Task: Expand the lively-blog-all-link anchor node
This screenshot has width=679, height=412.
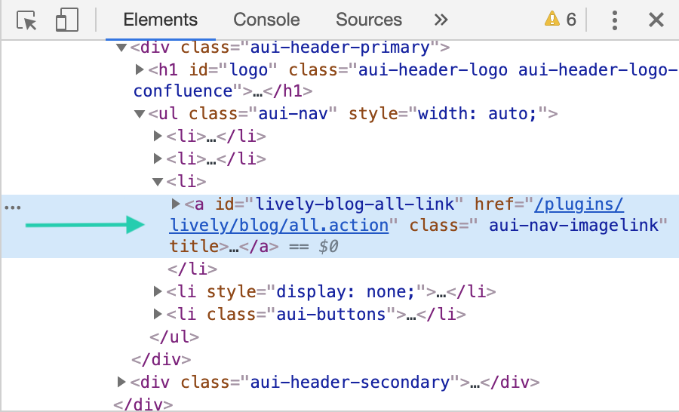Action: 177,204
